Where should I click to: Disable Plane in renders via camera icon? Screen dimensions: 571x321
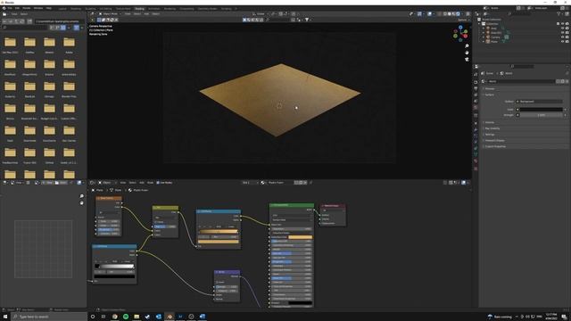(x=567, y=42)
